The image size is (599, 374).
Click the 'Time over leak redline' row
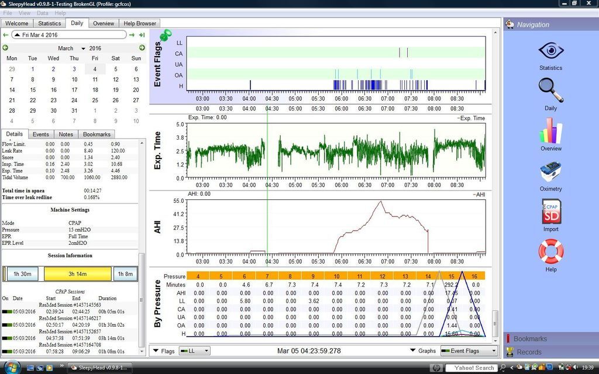[x=70, y=198]
